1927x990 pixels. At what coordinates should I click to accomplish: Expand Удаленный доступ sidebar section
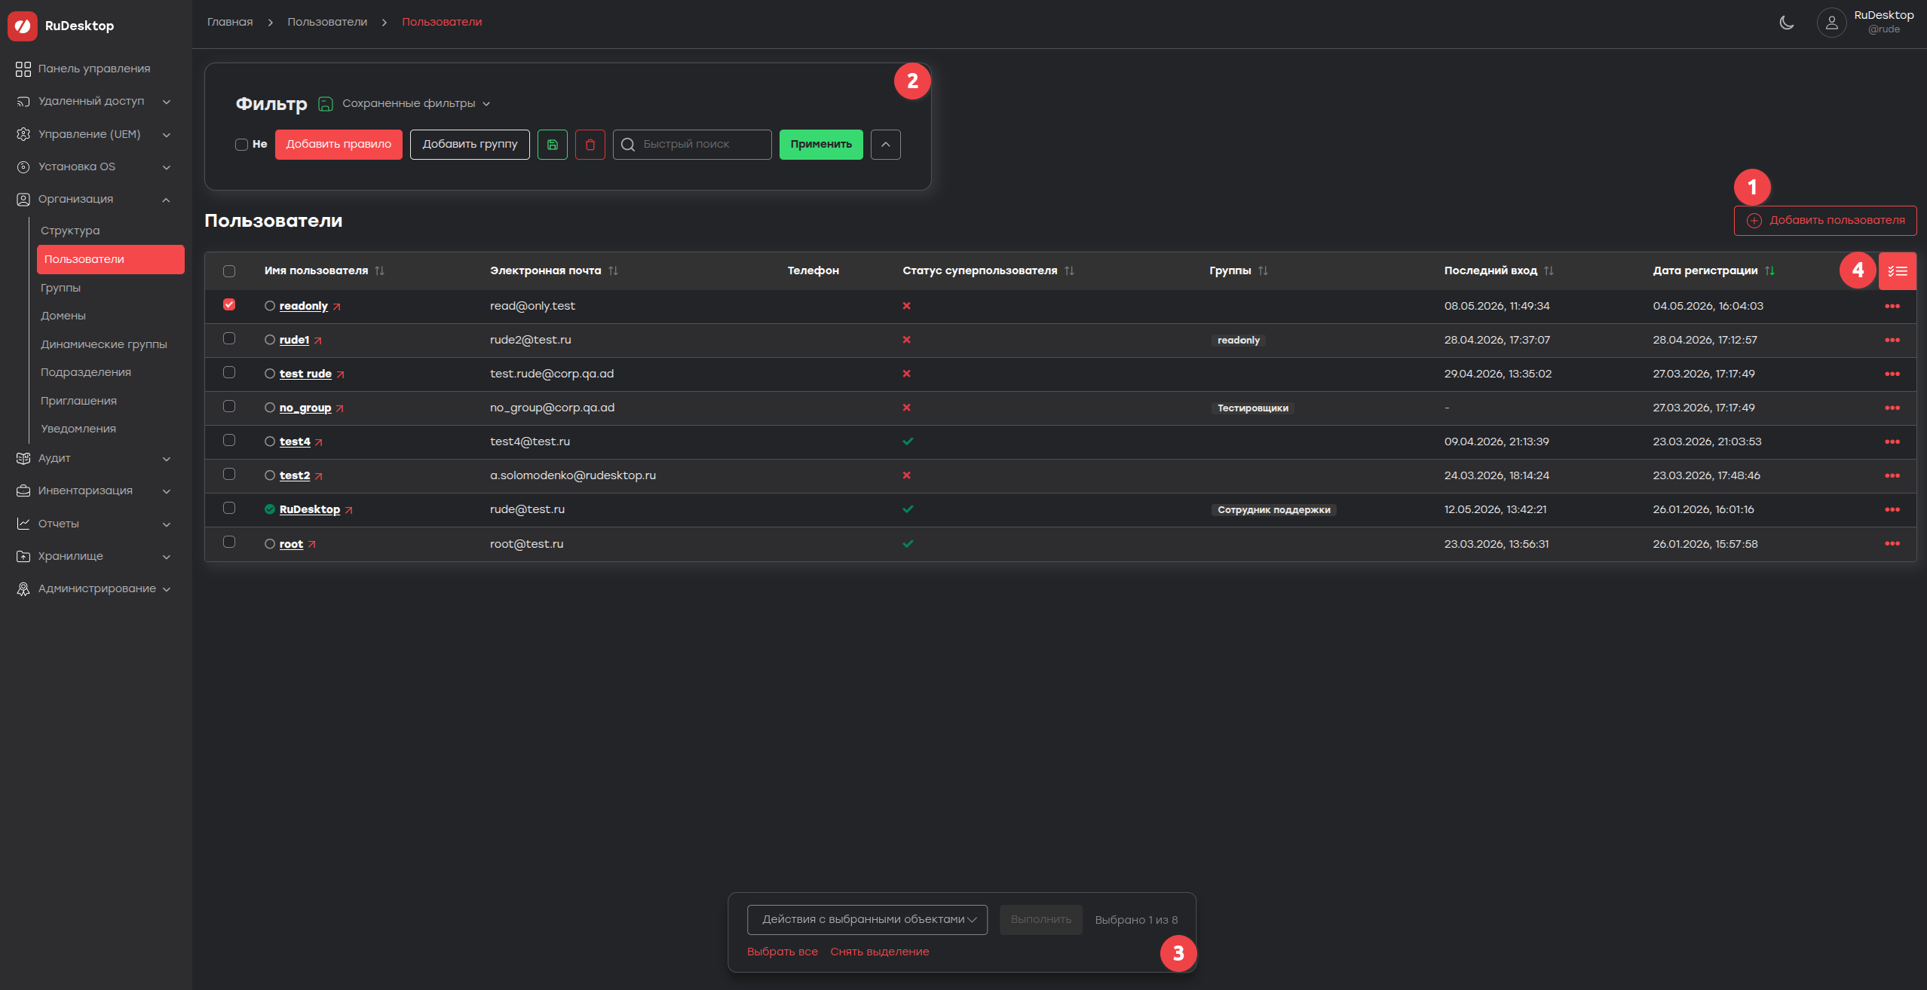(x=93, y=102)
